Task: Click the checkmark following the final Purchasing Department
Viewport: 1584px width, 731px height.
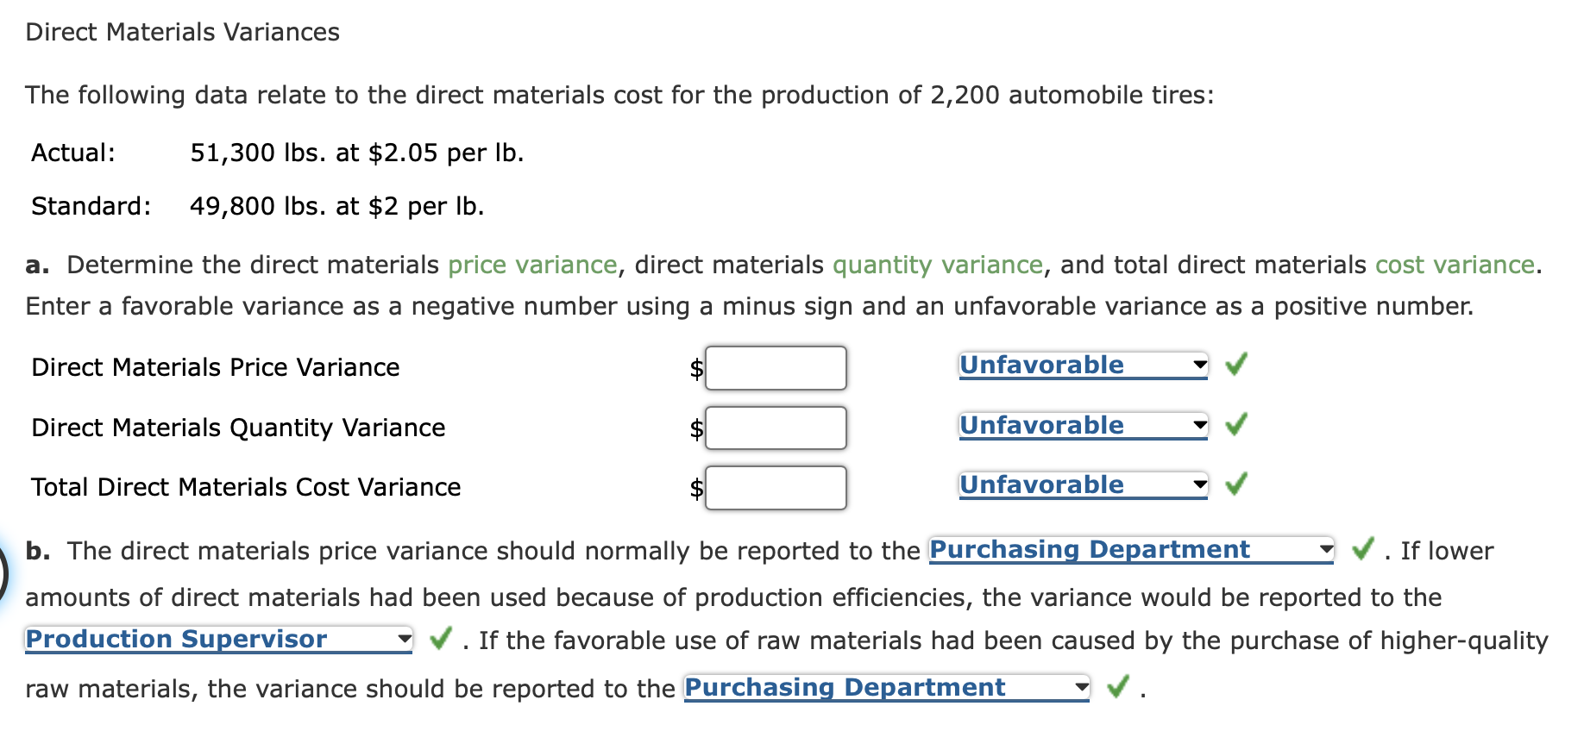Action: [x=1118, y=687]
